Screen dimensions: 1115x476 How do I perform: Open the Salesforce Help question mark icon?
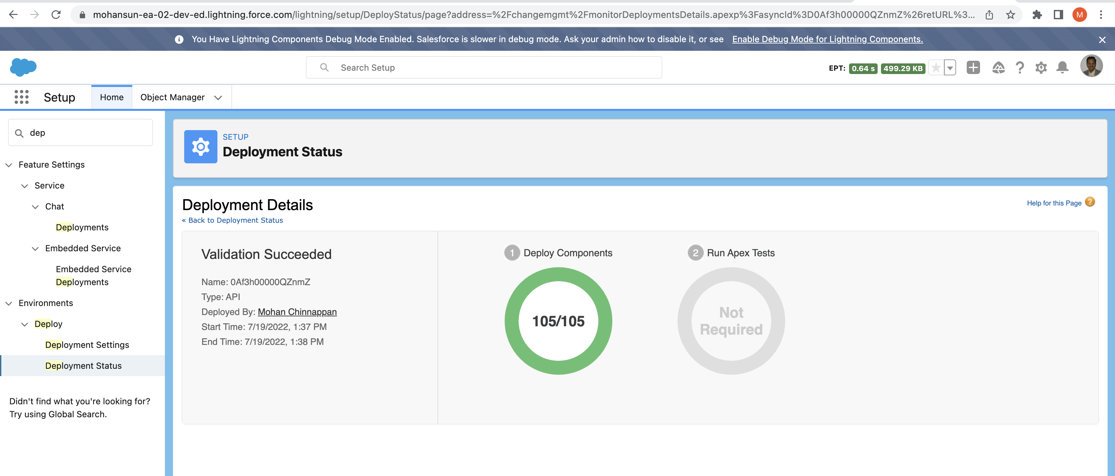tap(1020, 67)
